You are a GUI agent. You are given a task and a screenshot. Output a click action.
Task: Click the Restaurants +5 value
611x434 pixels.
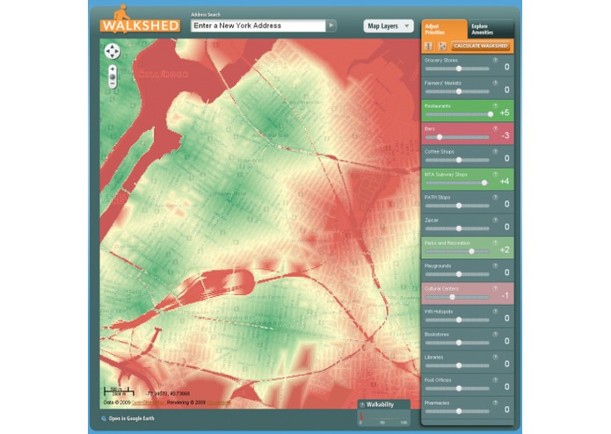tap(505, 112)
